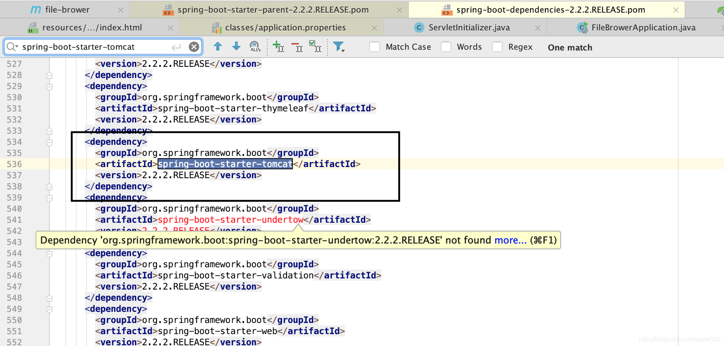Enable the Regex checkbox

click(497, 47)
